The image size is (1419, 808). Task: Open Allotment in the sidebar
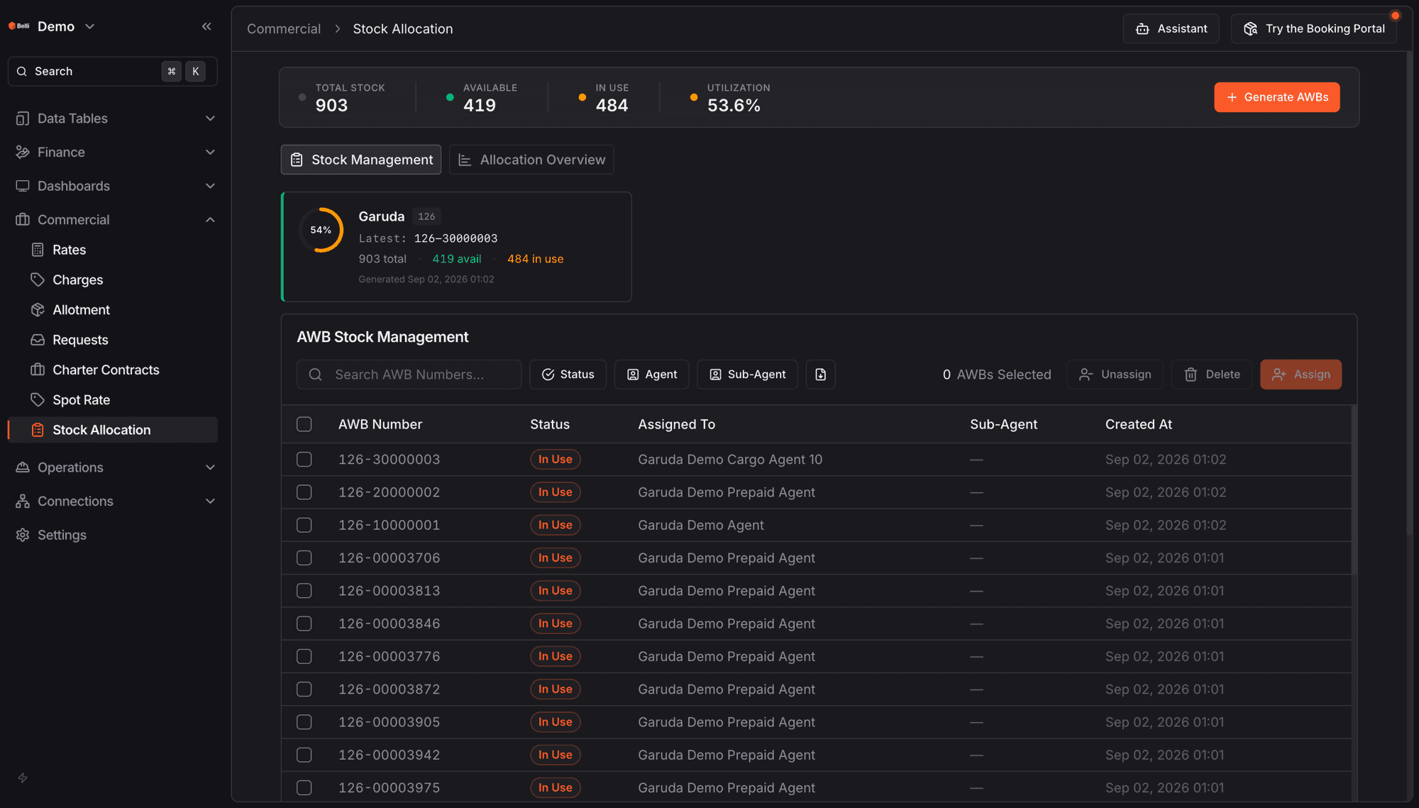tap(113, 310)
